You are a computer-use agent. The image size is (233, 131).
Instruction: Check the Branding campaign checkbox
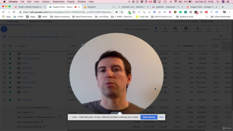tap(4, 63)
